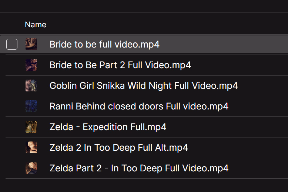Image resolution: width=288 pixels, height=192 pixels.
Task: Open Zelda Part 2 - In Too Deep Full Video.mp4 name
Action: click(139, 168)
